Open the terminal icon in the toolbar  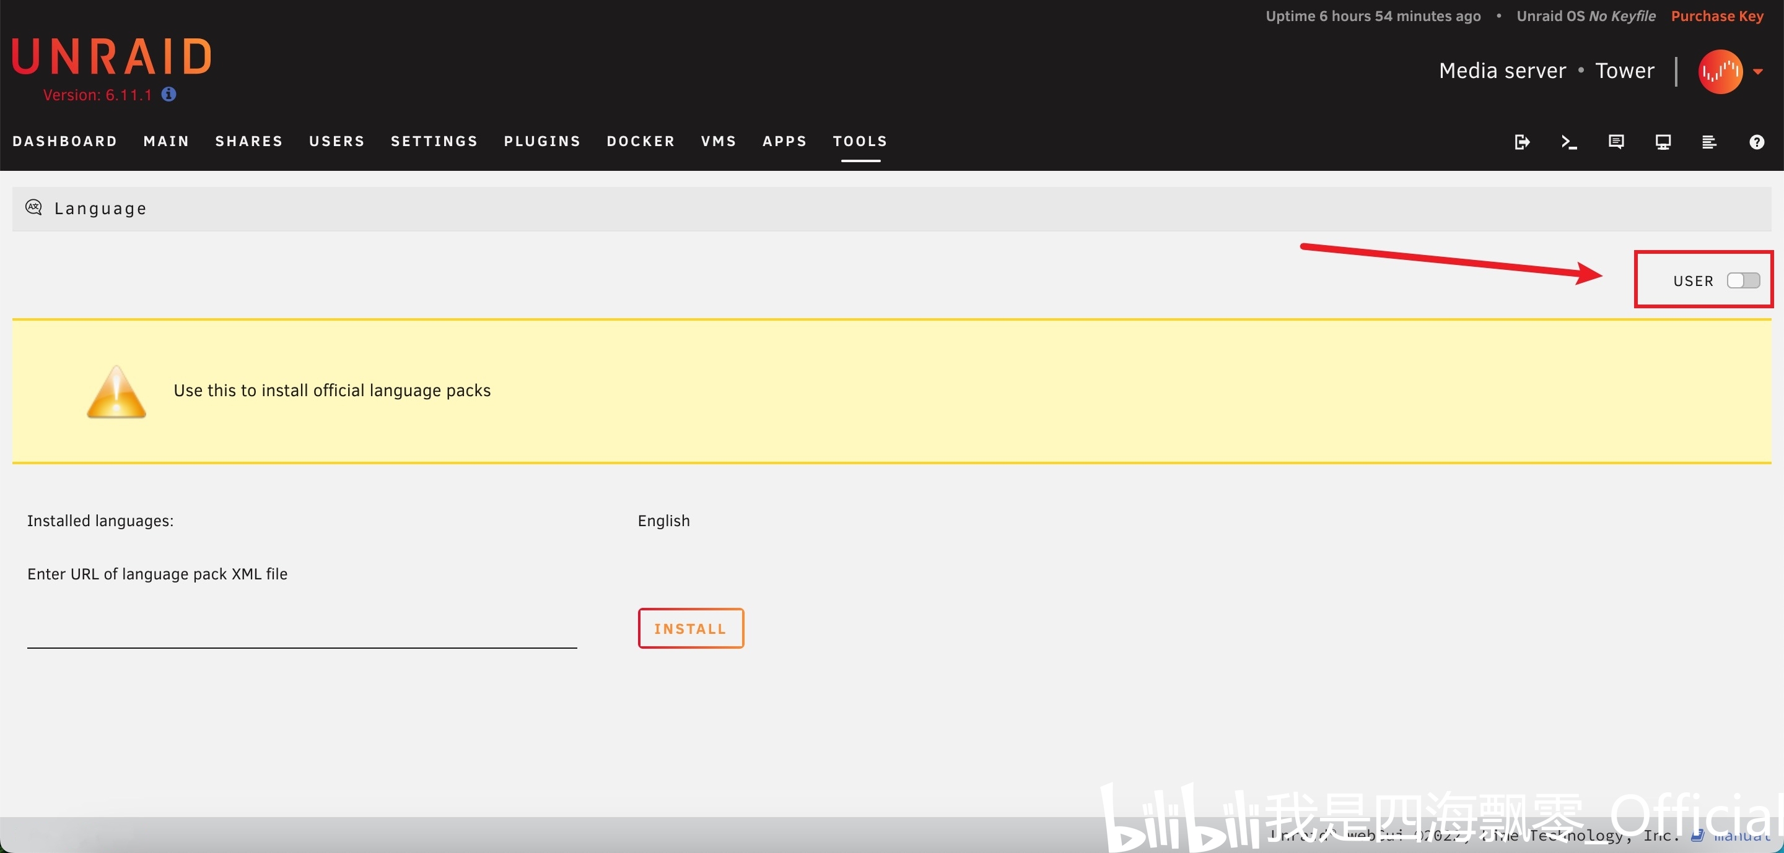1568,142
